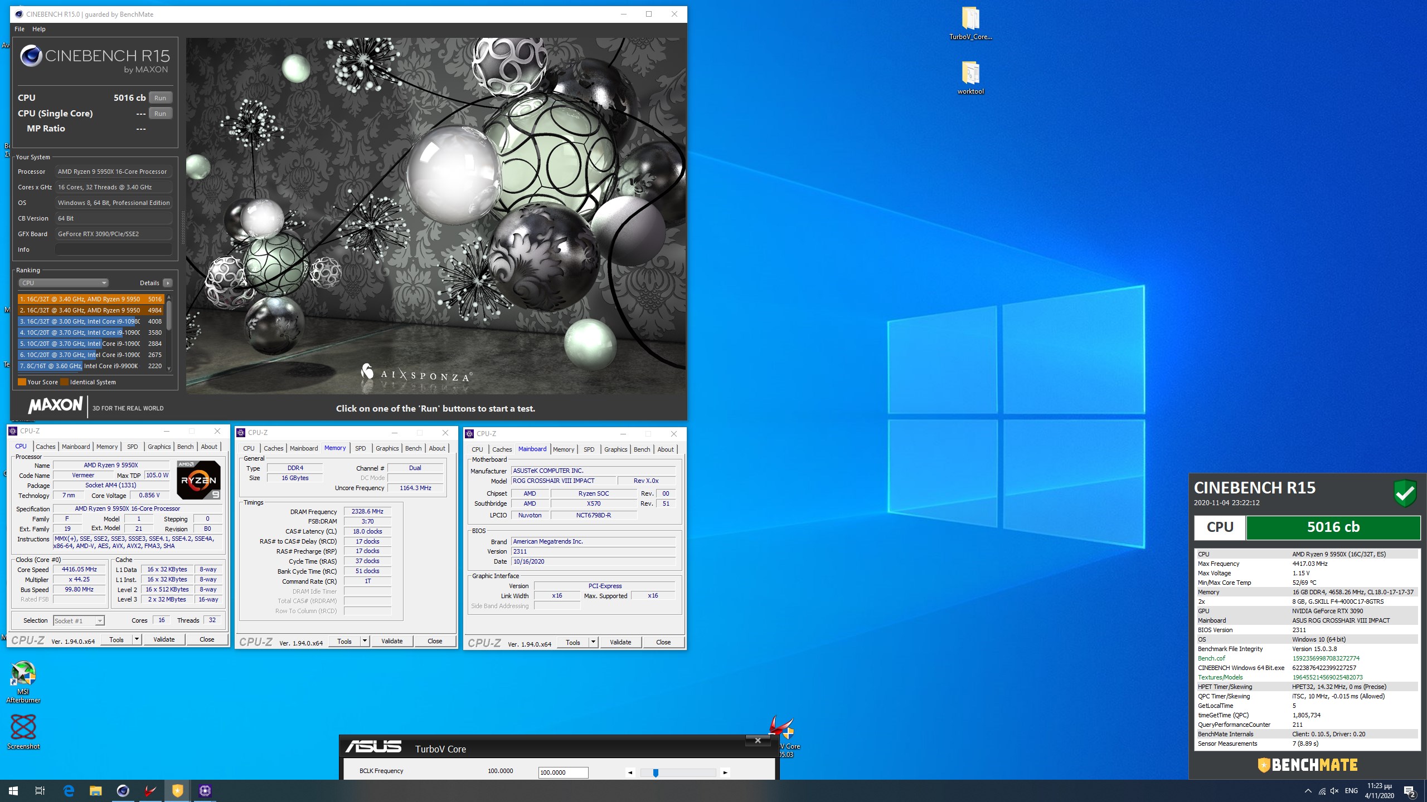Screen dimensions: 1427x802
Task: Open SPD tab in Memory CPU-Z window
Action: pyautogui.click(x=361, y=448)
